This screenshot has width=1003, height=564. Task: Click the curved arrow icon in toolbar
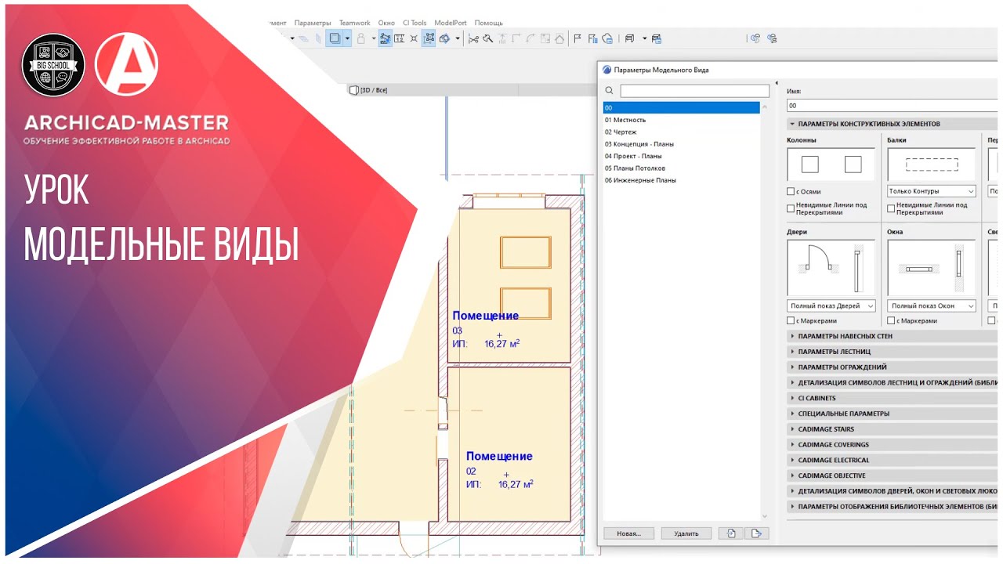coord(530,38)
